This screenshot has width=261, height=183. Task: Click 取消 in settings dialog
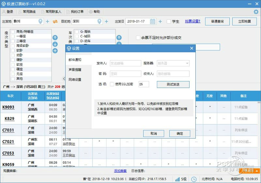[x=154, y=133]
